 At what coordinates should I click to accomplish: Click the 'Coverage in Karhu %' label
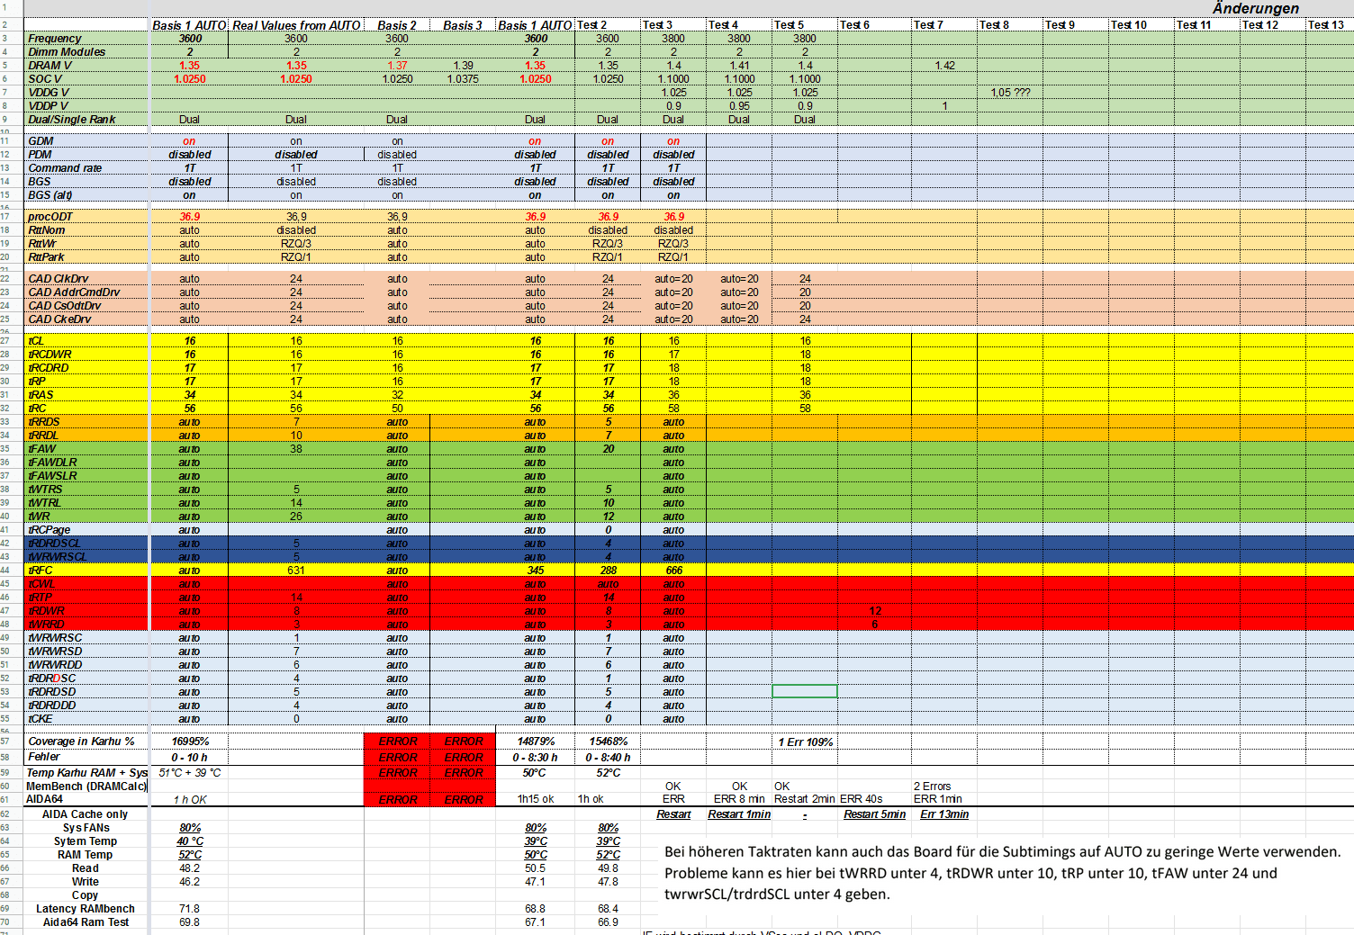coord(81,742)
